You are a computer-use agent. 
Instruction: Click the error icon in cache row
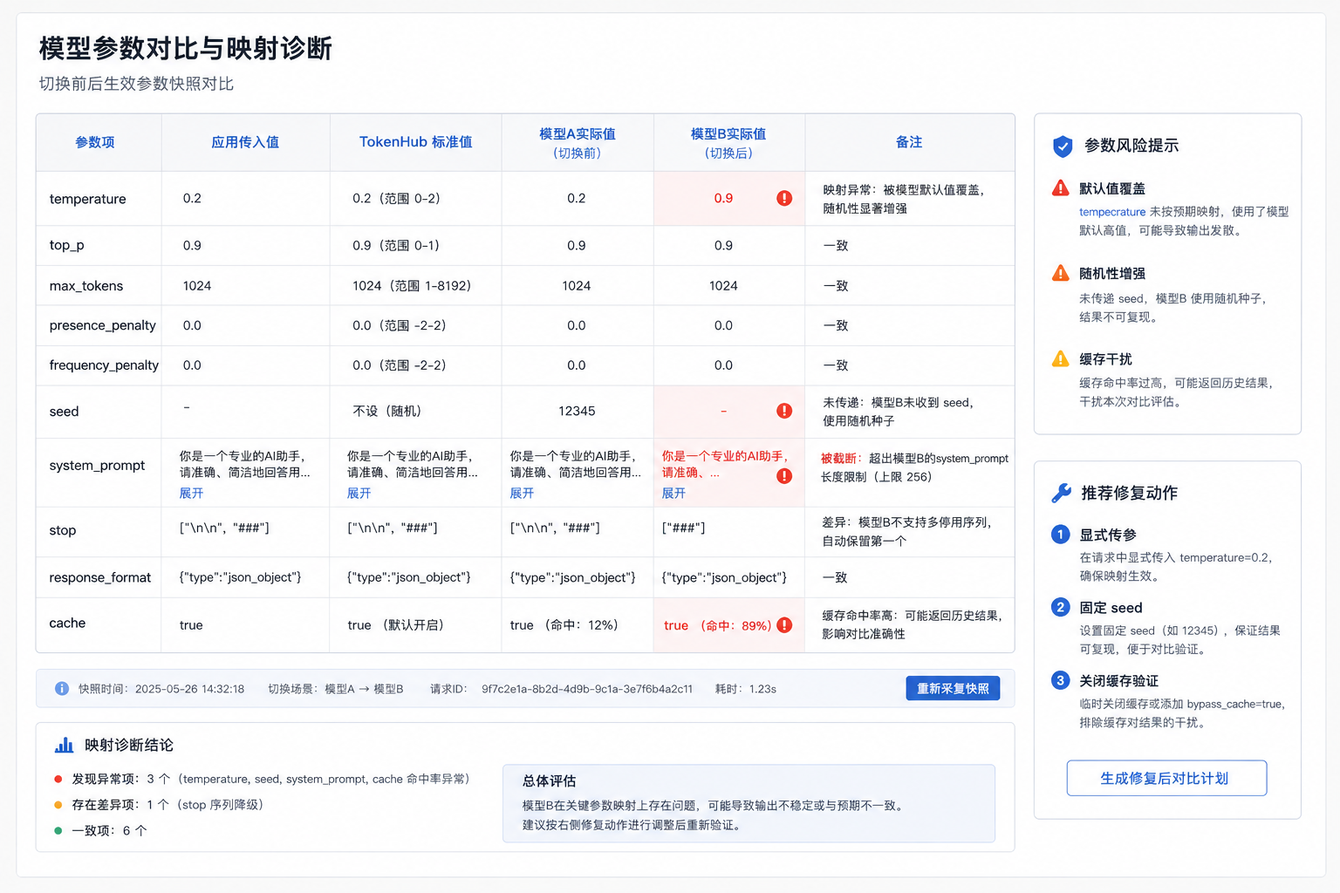pyautogui.click(x=784, y=624)
